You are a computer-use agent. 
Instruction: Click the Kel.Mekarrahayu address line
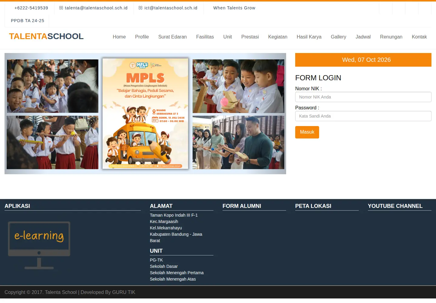pyautogui.click(x=166, y=228)
